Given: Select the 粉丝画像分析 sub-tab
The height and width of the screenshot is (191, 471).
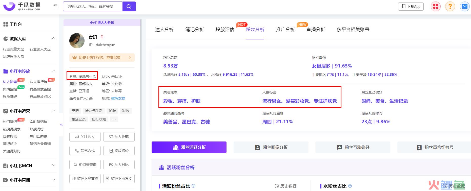Looking at the screenshot, I should pos(271,147).
